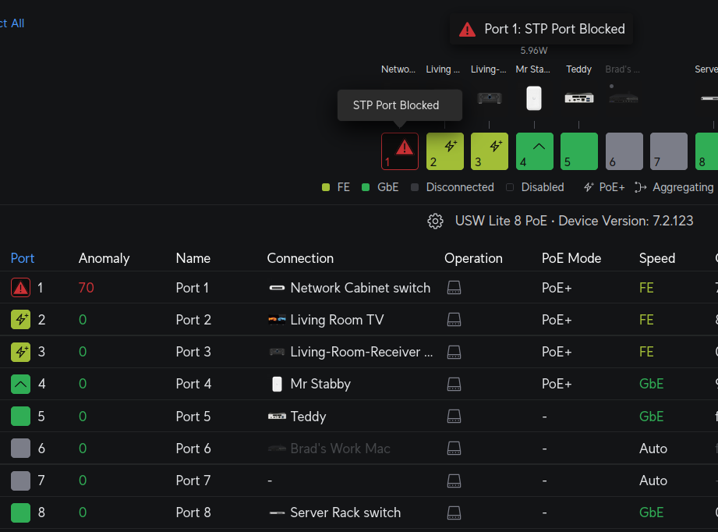Open Teddy connection link
The image size is (718, 532).
(308, 416)
